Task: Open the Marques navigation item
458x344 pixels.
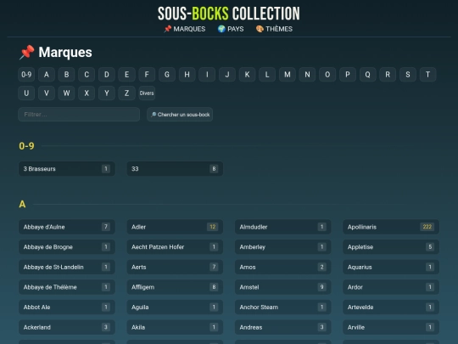Action: 185,29
